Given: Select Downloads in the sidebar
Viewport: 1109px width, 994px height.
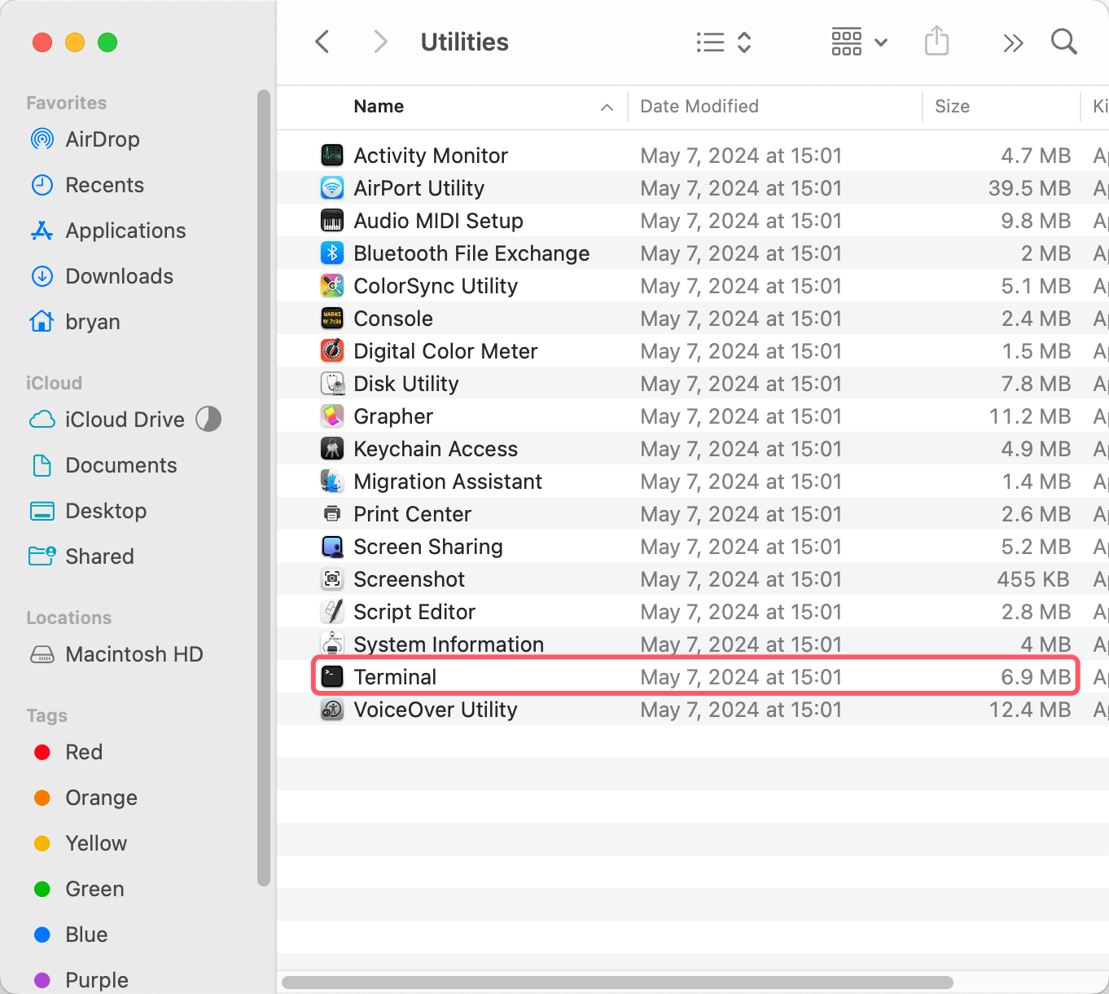Looking at the screenshot, I should pyautogui.click(x=119, y=276).
